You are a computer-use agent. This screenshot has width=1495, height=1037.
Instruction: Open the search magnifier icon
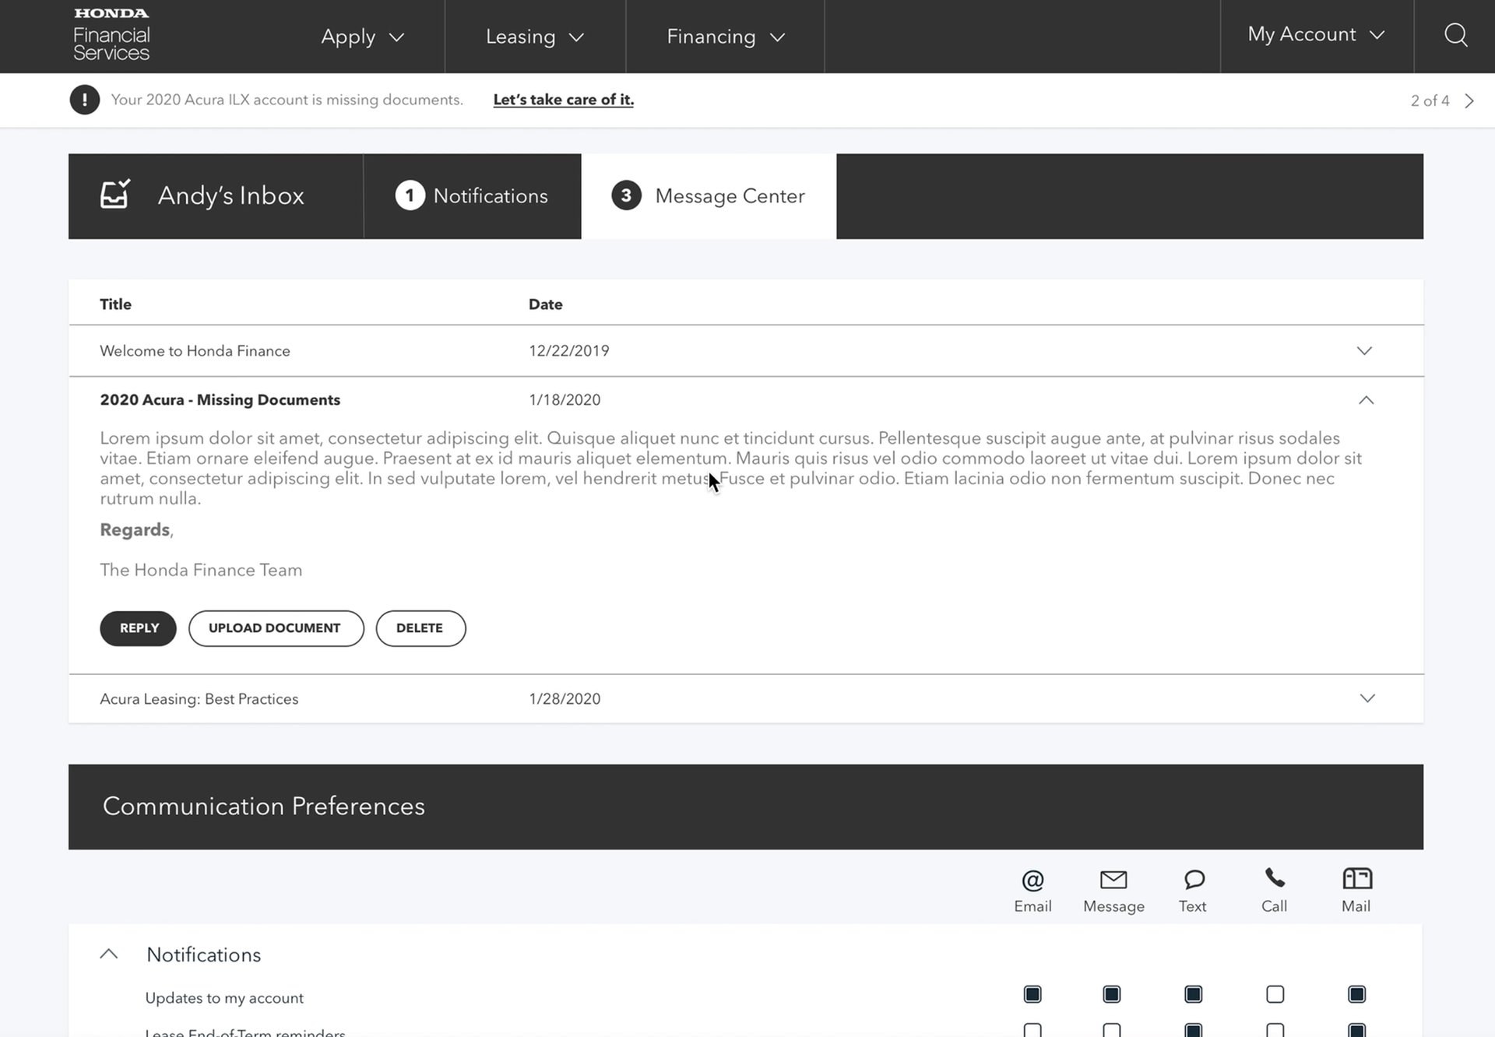pos(1455,35)
